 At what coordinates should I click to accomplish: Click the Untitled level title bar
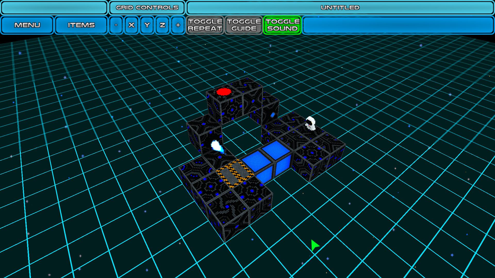tap(340, 8)
